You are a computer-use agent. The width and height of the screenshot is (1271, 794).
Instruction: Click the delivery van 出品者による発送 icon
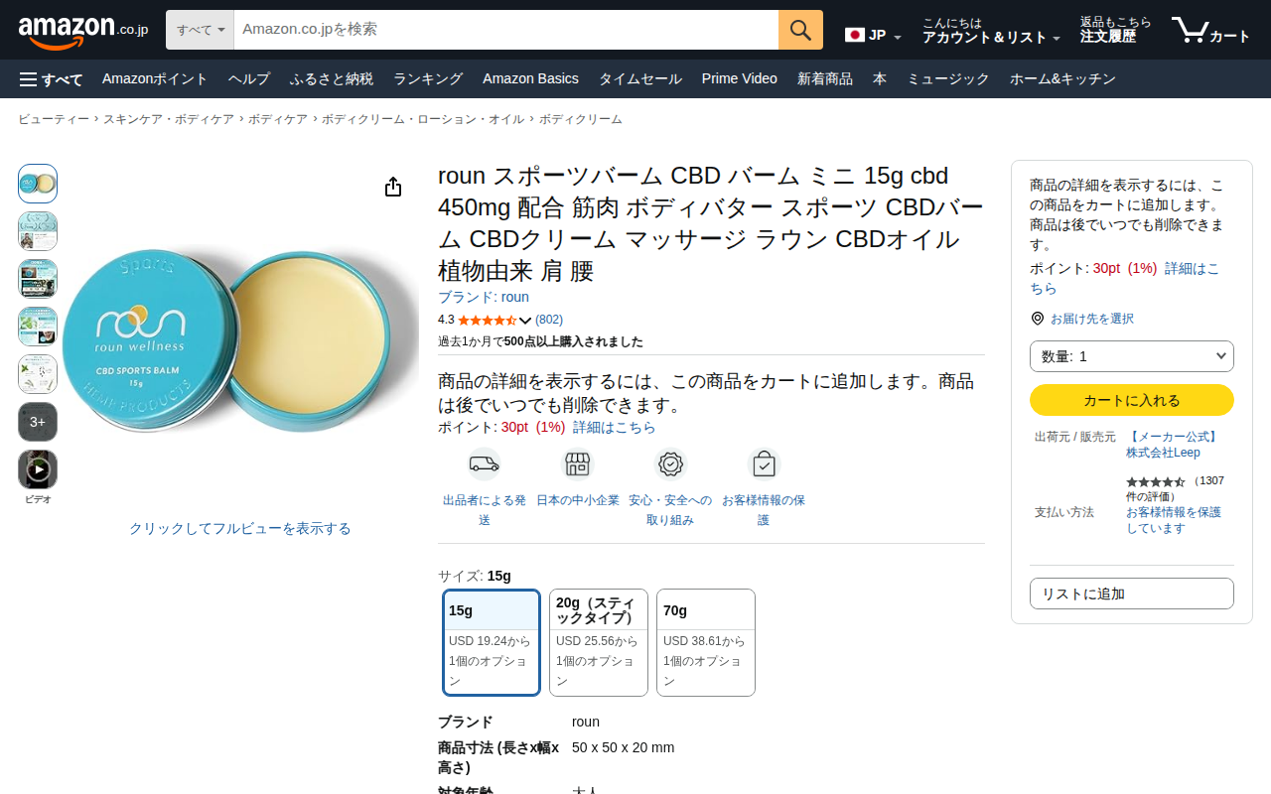point(484,463)
